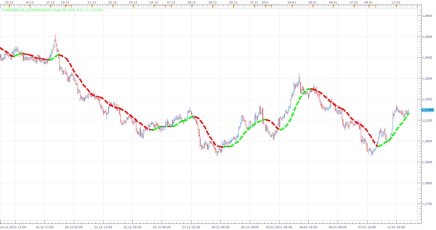Click the 1,3100 price axis label
This screenshot has height=230, width=436.
pyautogui.click(x=427, y=120)
